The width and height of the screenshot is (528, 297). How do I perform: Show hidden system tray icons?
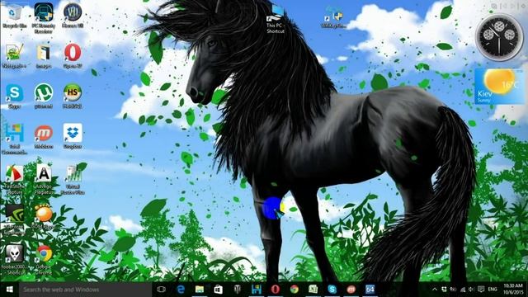pos(435,290)
